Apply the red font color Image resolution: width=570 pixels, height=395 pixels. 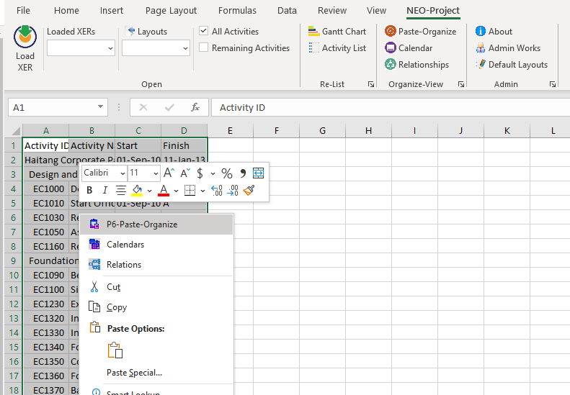tap(164, 190)
